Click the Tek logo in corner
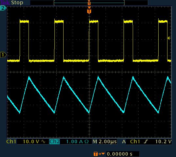176x157 pixels. (5, 3)
